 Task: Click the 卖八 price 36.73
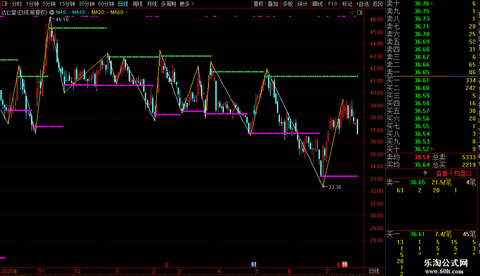(422, 19)
